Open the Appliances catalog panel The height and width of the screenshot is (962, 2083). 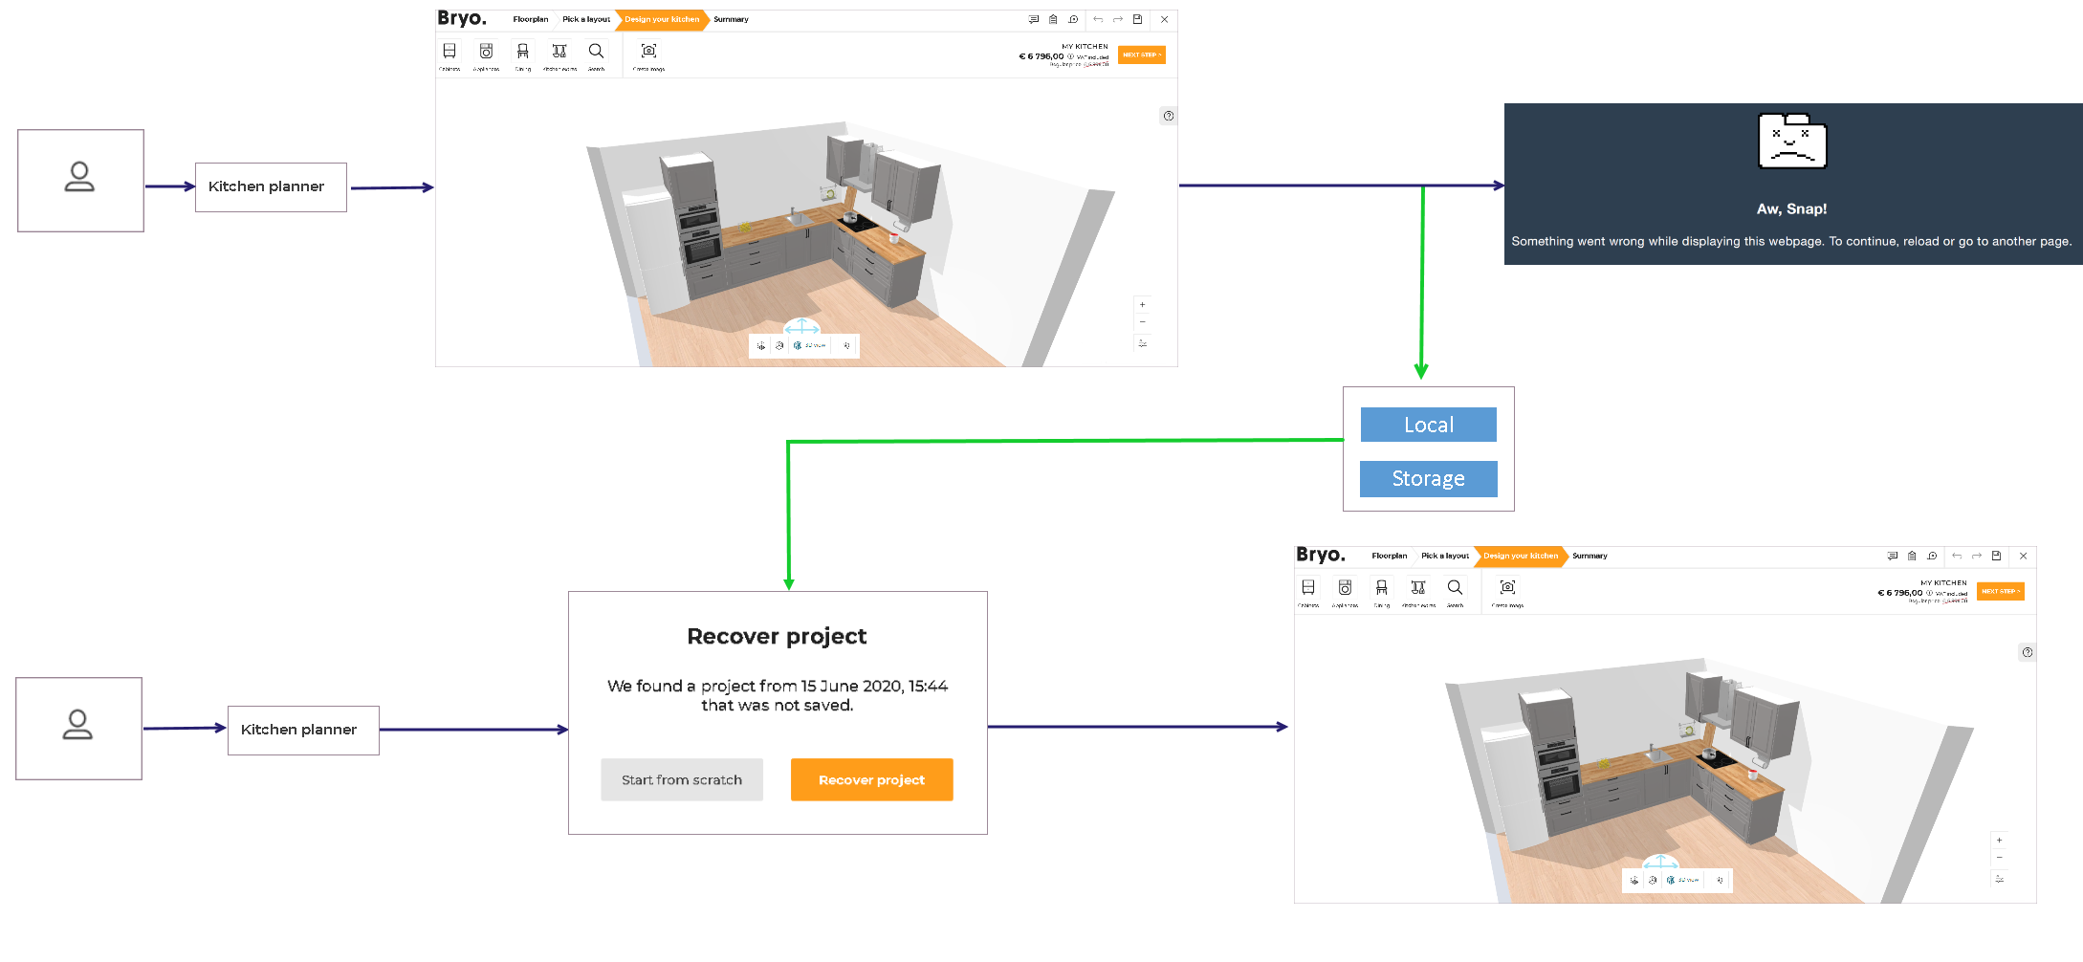[486, 52]
